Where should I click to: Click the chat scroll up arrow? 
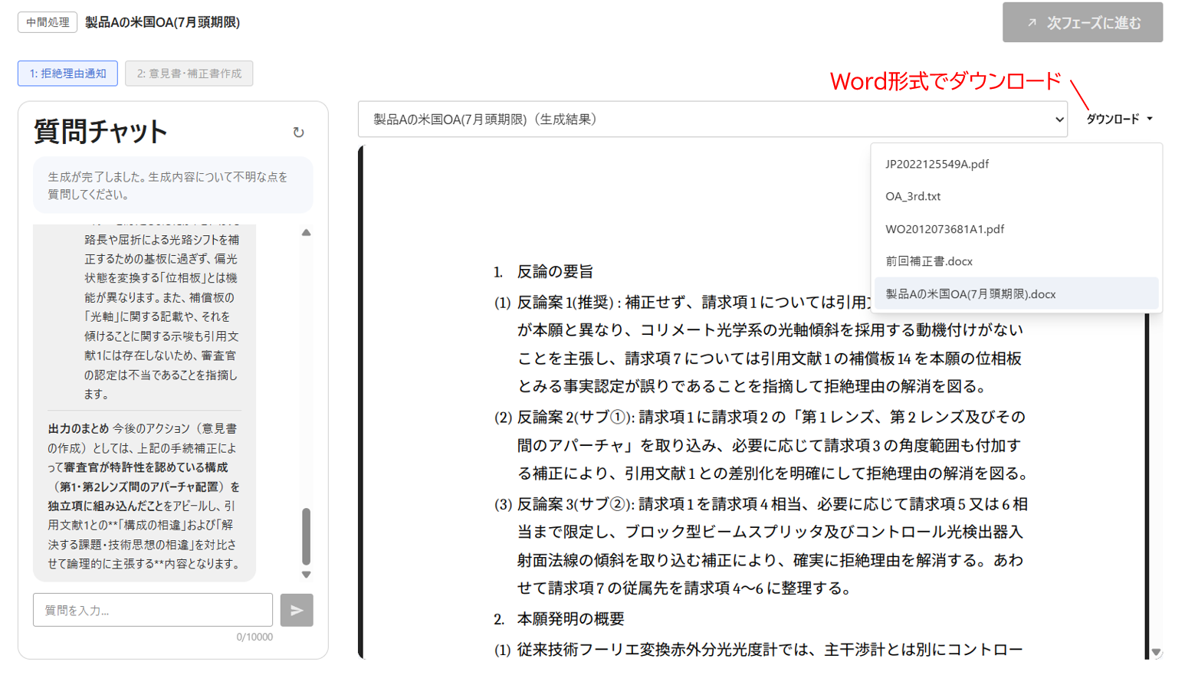click(306, 232)
